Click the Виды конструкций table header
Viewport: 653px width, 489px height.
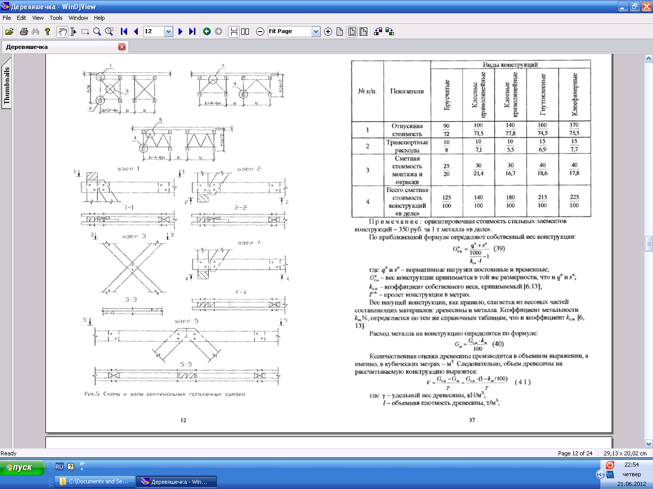[510, 65]
